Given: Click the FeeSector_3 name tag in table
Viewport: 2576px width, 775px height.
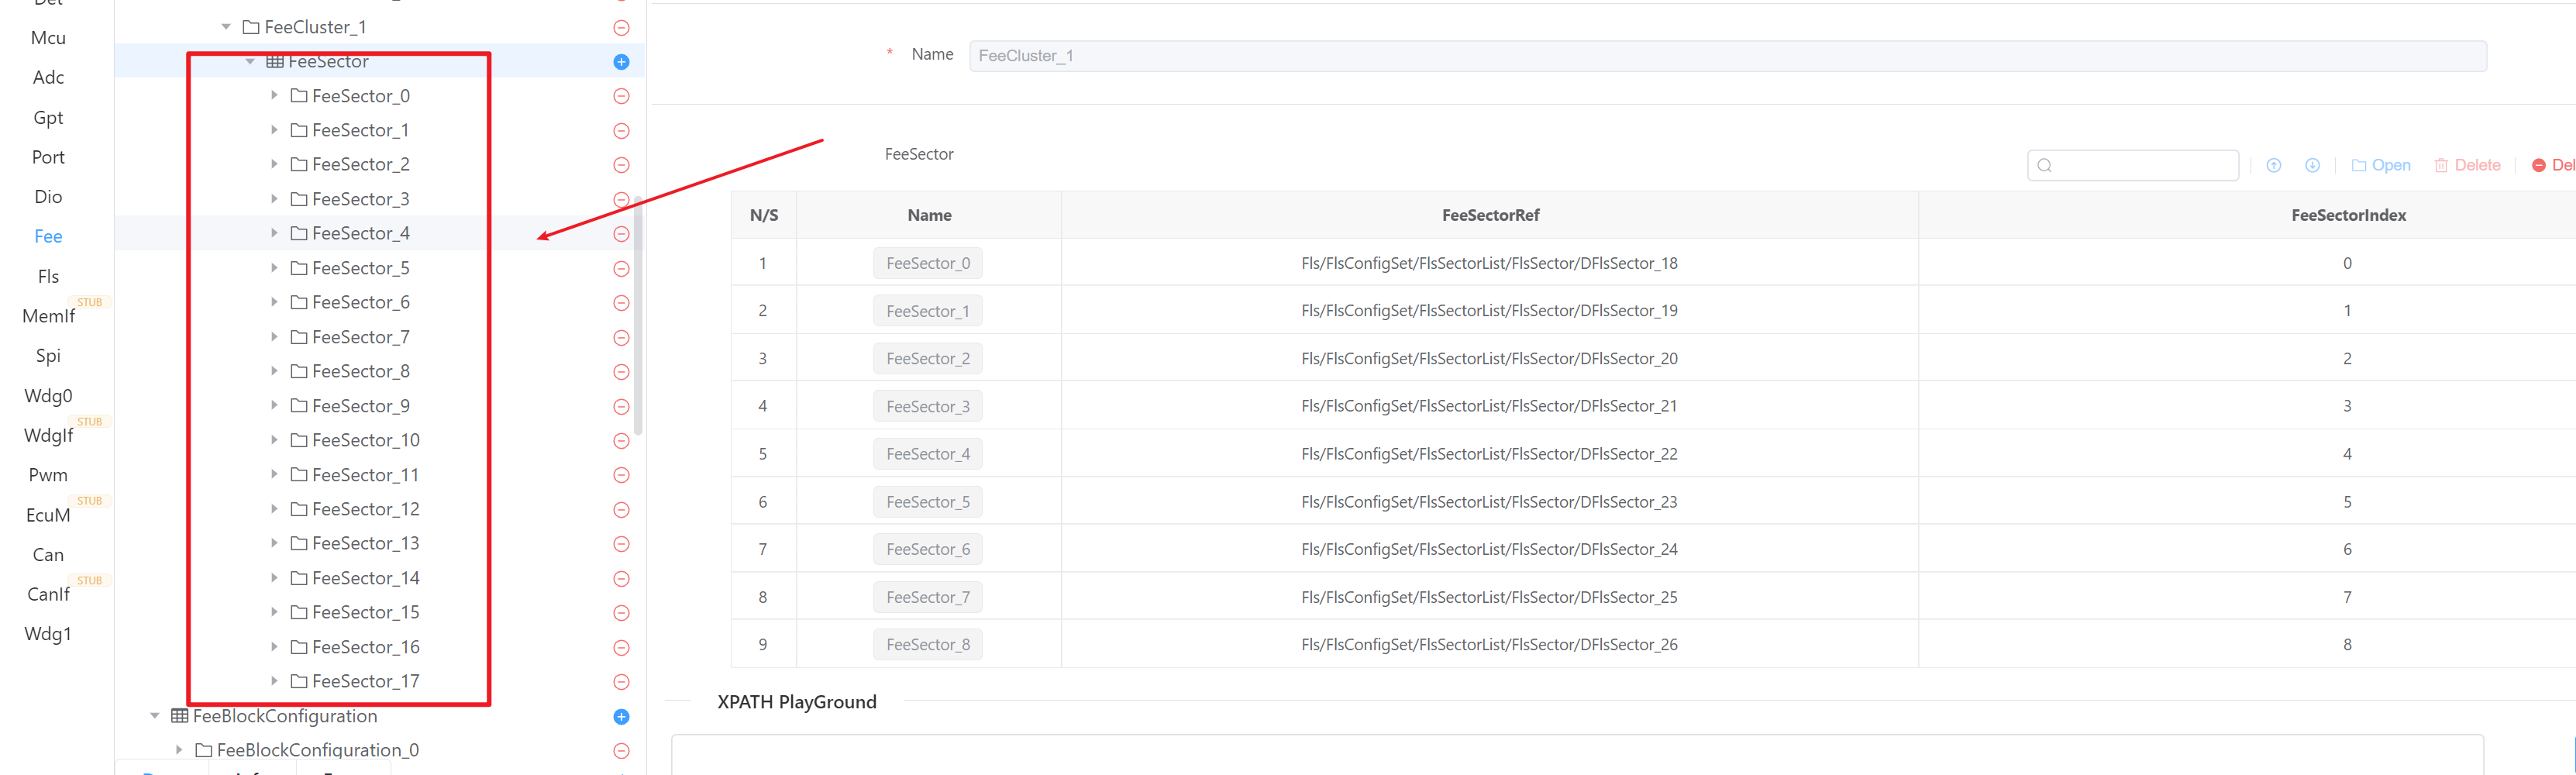Looking at the screenshot, I should coord(928,406).
